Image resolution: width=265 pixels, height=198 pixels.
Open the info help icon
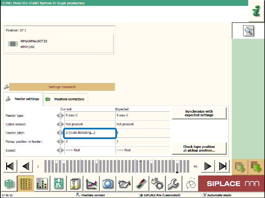coord(256,11)
